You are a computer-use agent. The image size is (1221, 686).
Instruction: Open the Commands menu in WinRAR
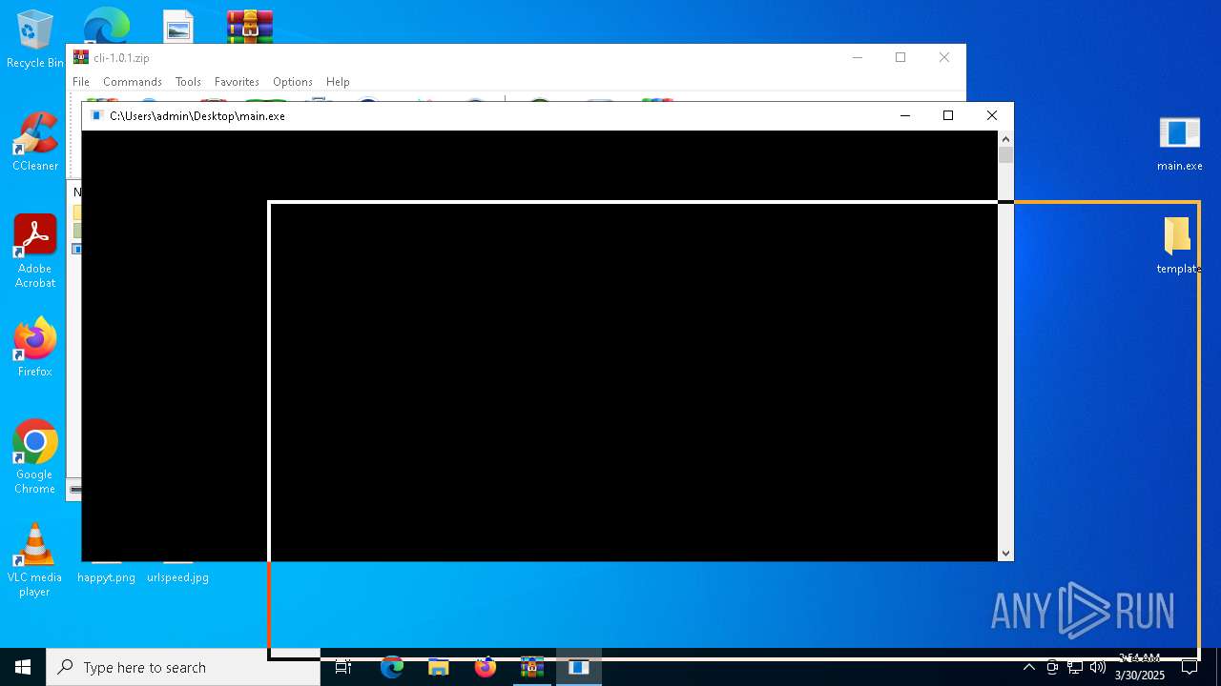point(133,82)
